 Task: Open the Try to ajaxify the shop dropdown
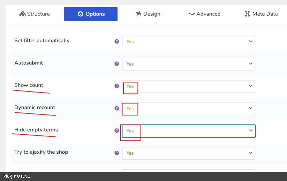pos(188,153)
